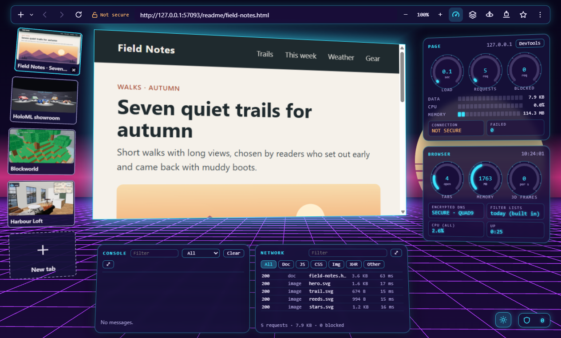Click the page's vertical scrollbar thumb
The image size is (561, 338).
[402, 77]
